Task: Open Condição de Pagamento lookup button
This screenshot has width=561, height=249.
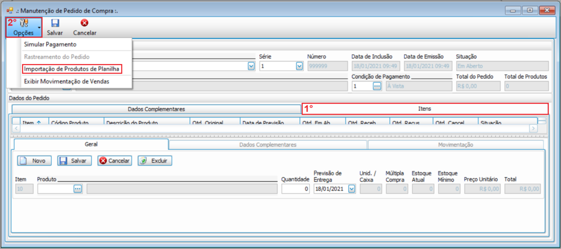Action: (x=377, y=86)
